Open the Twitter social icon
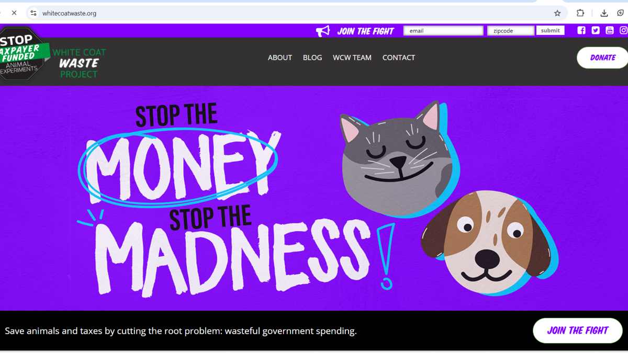628x353 pixels. tap(596, 30)
